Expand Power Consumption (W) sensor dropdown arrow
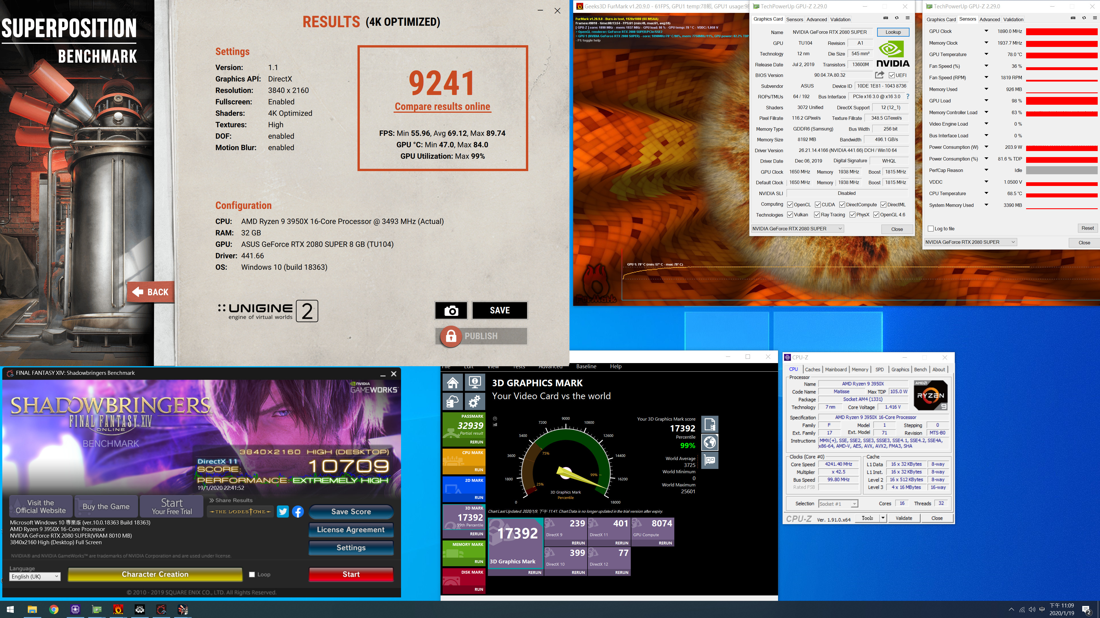 pyautogui.click(x=986, y=147)
